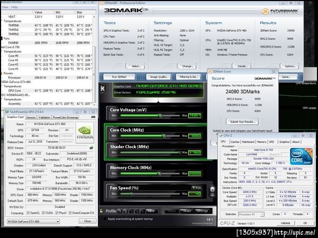The image size is (318, 238).
Task: Switch to the Mainboard tab in CPU-Z
Action: click(x=248, y=142)
